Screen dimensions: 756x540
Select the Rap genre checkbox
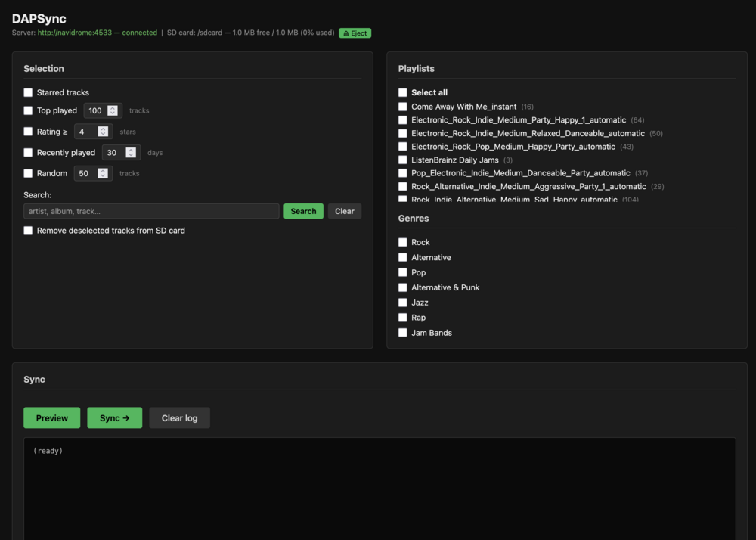click(x=403, y=317)
